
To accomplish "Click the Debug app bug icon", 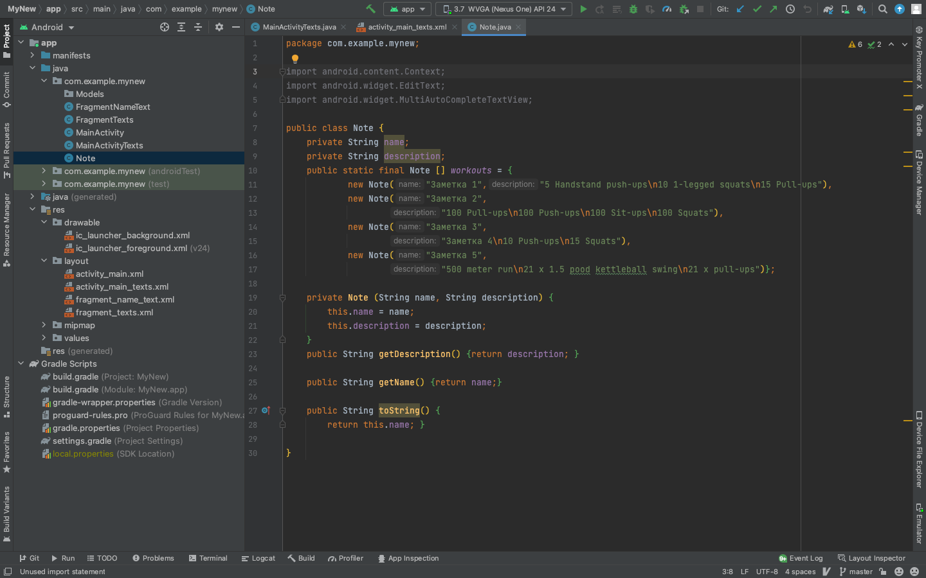I will (x=633, y=9).
